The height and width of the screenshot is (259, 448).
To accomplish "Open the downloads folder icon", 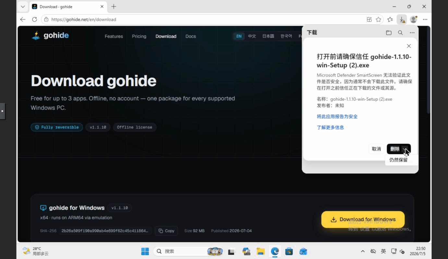I will click(x=389, y=33).
